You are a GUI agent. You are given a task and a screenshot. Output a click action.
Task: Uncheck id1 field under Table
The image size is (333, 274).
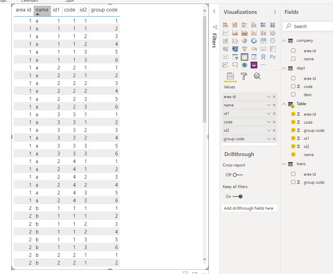[x=293, y=138]
